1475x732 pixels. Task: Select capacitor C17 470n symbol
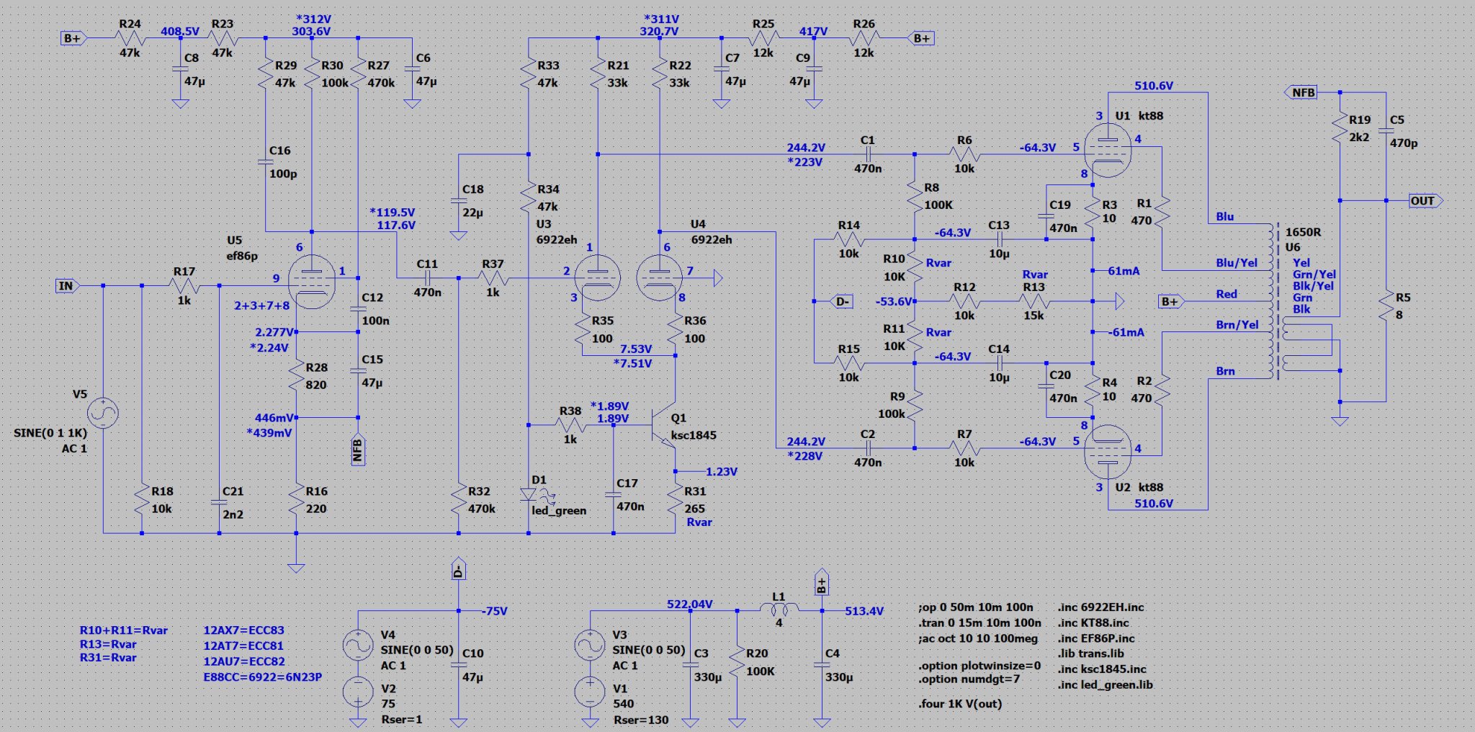pyautogui.click(x=614, y=495)
